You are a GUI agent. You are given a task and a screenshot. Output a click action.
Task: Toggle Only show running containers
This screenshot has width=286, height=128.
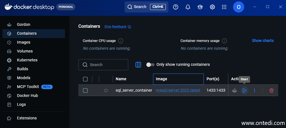150,65
